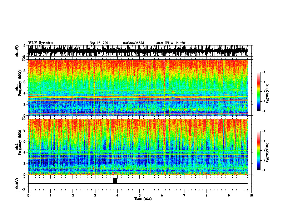This screenshot has height=219, width=283.
Task: Click the "ch.3(V)" axis label
Action: coord(17,184)
